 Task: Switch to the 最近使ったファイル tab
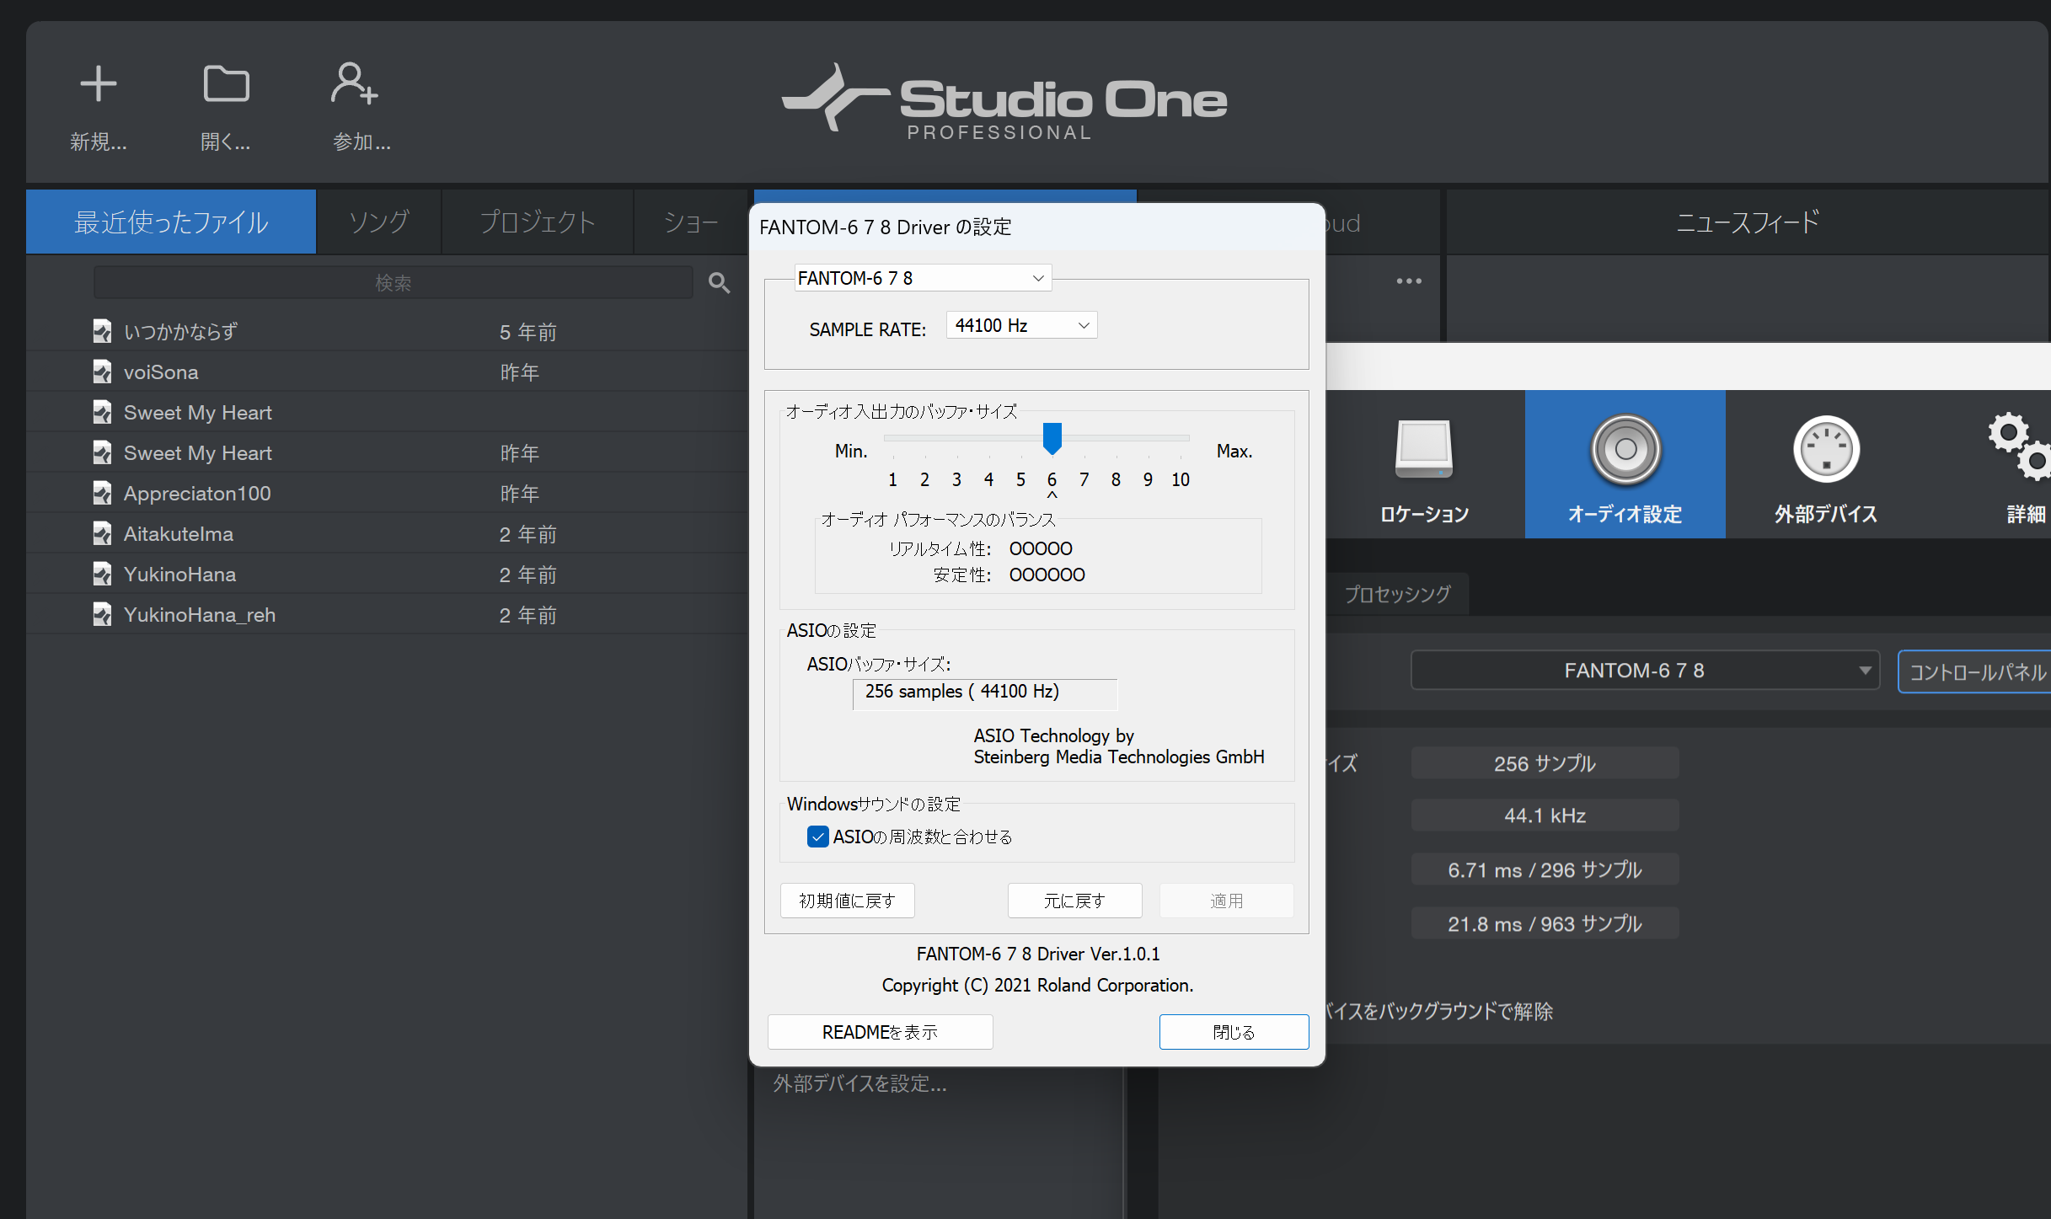tap(171, 222)
